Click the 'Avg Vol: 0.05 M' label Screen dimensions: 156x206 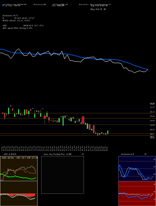99,6
